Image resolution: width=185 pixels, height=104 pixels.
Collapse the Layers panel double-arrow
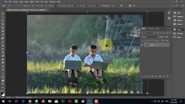(x=167, y=29)
